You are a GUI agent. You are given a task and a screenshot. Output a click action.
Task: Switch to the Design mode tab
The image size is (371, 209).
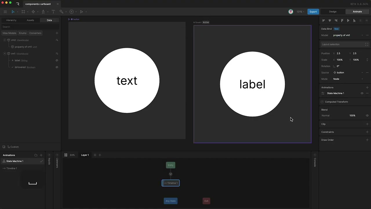coord(333,12)
